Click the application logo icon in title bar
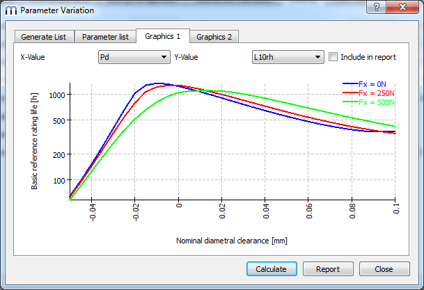 coord(11,10)
